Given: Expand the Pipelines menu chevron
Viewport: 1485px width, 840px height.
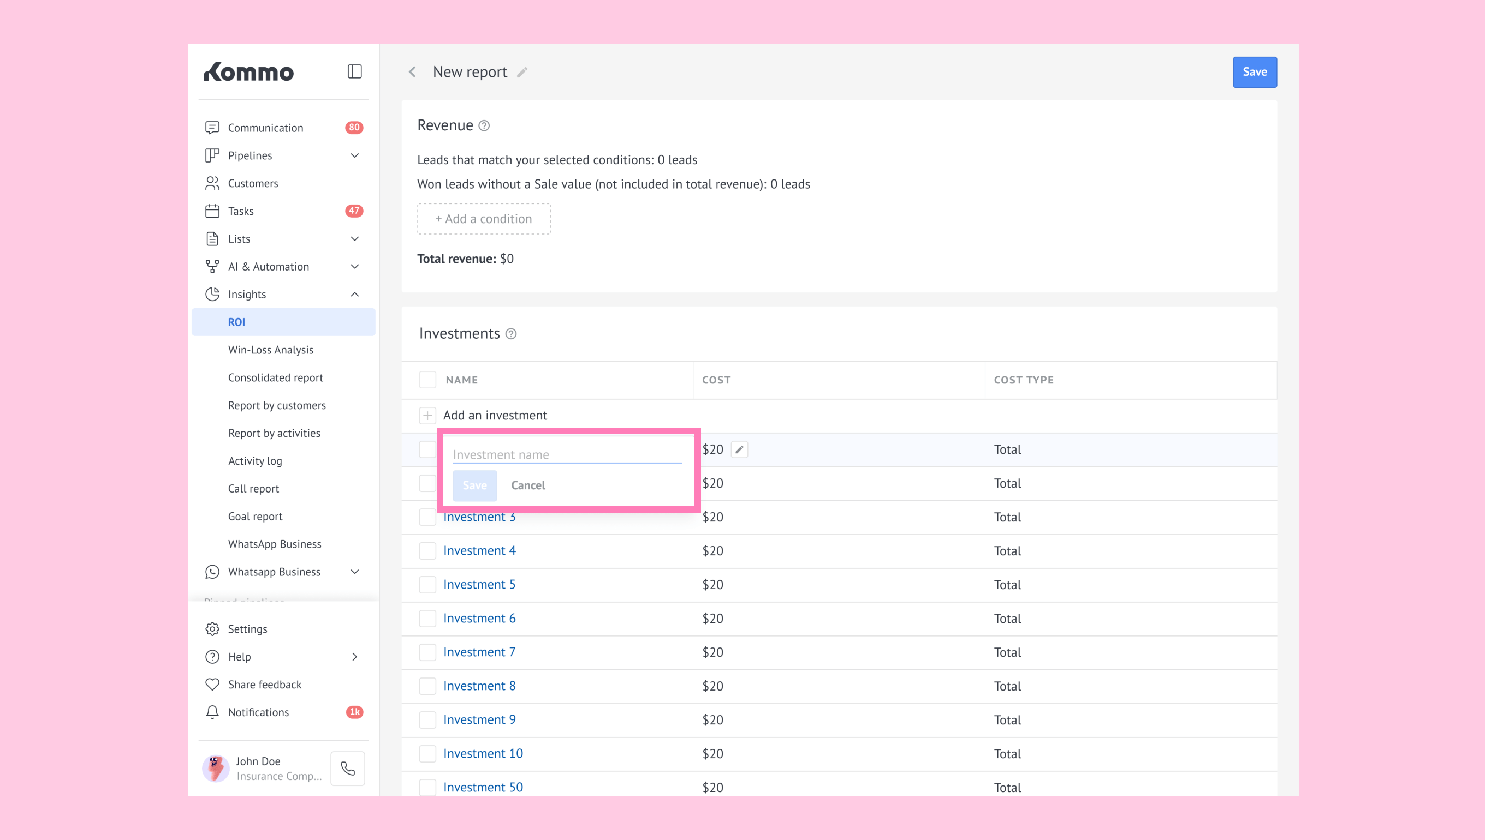Looking at the screenshot, I should point(354,156).
